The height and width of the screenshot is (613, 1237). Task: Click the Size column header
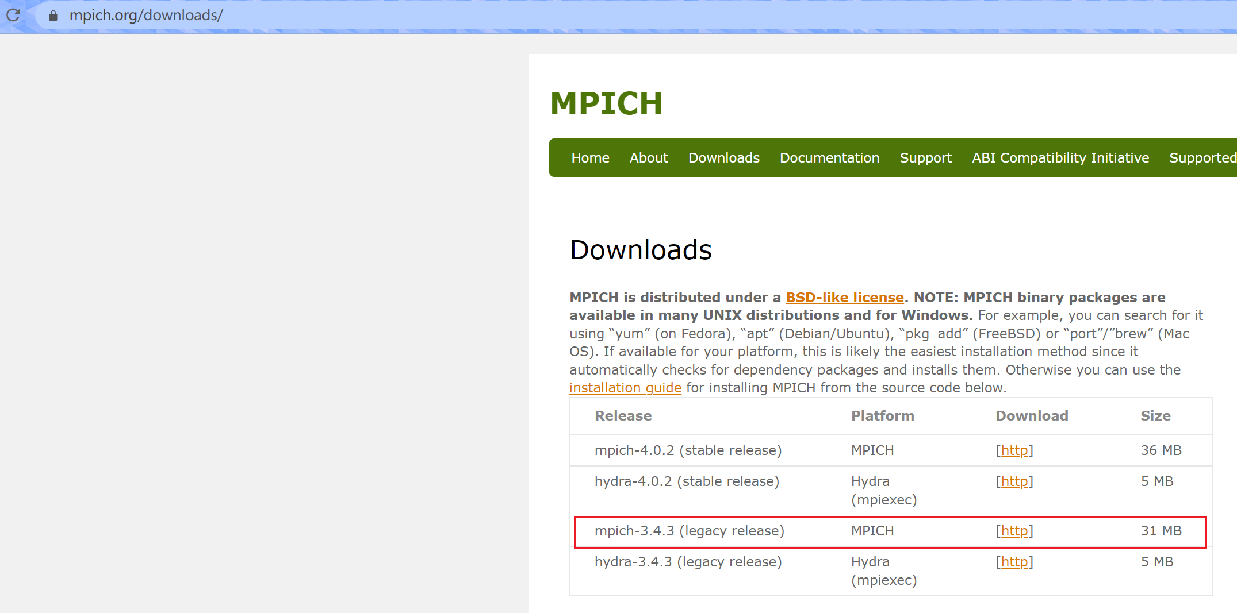point(1155,416)
